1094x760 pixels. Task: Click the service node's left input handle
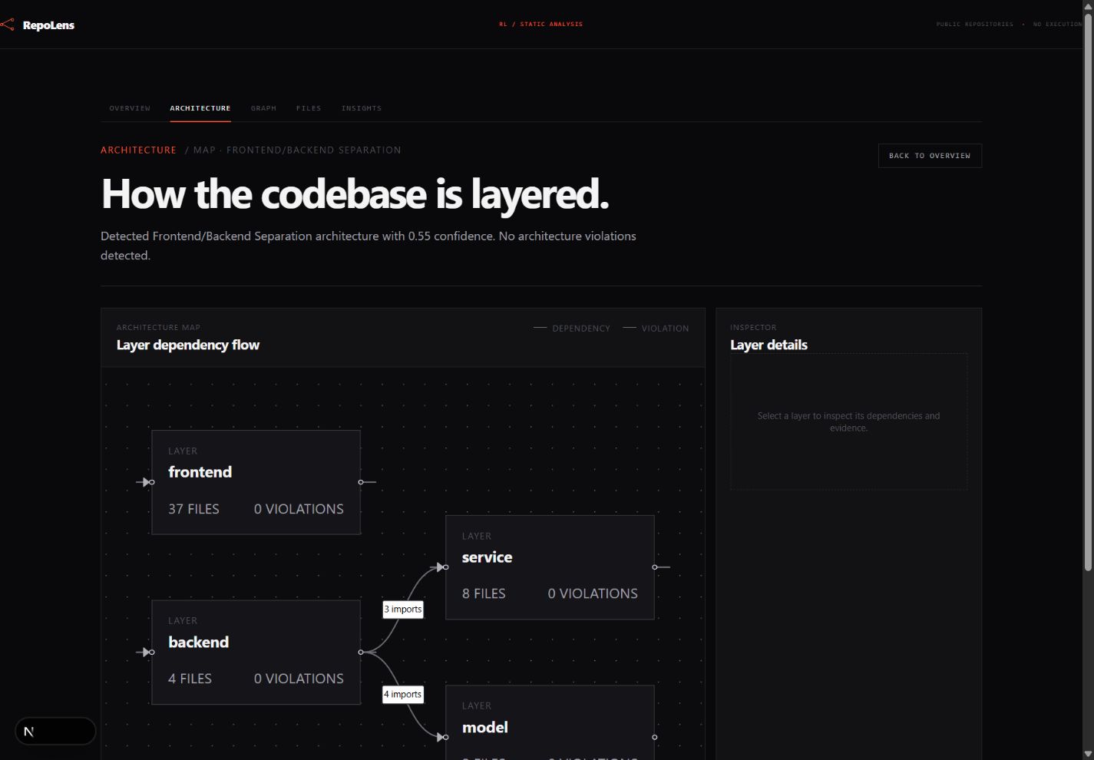tap(445, 567)
